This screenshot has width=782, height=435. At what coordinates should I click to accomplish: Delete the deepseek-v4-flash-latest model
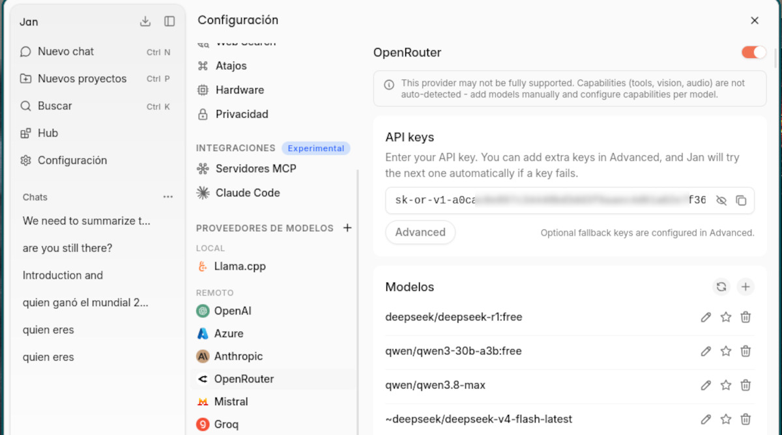pos(746,419)
